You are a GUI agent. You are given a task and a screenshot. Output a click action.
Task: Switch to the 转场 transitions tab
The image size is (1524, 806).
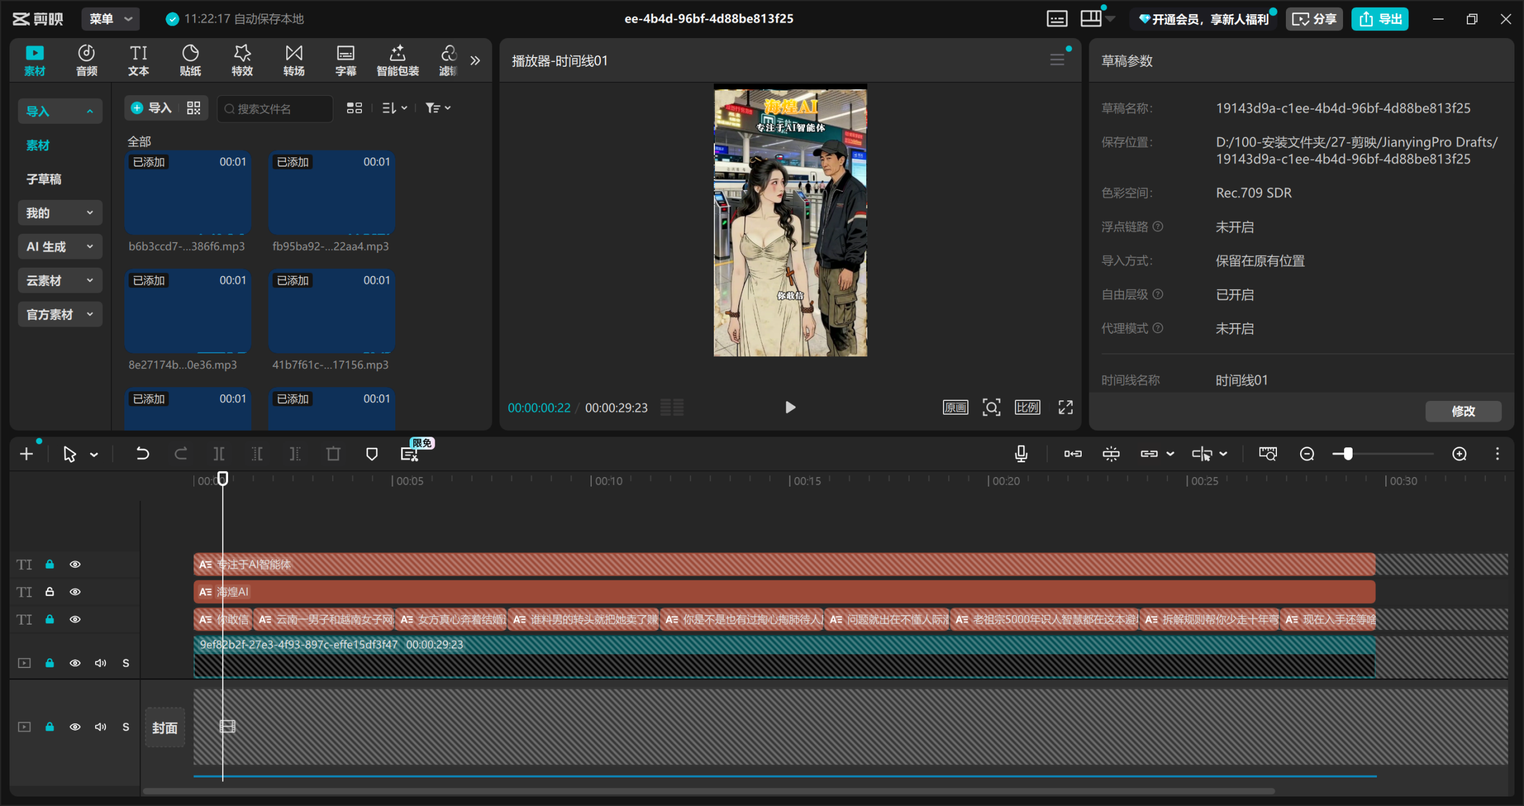293,60
